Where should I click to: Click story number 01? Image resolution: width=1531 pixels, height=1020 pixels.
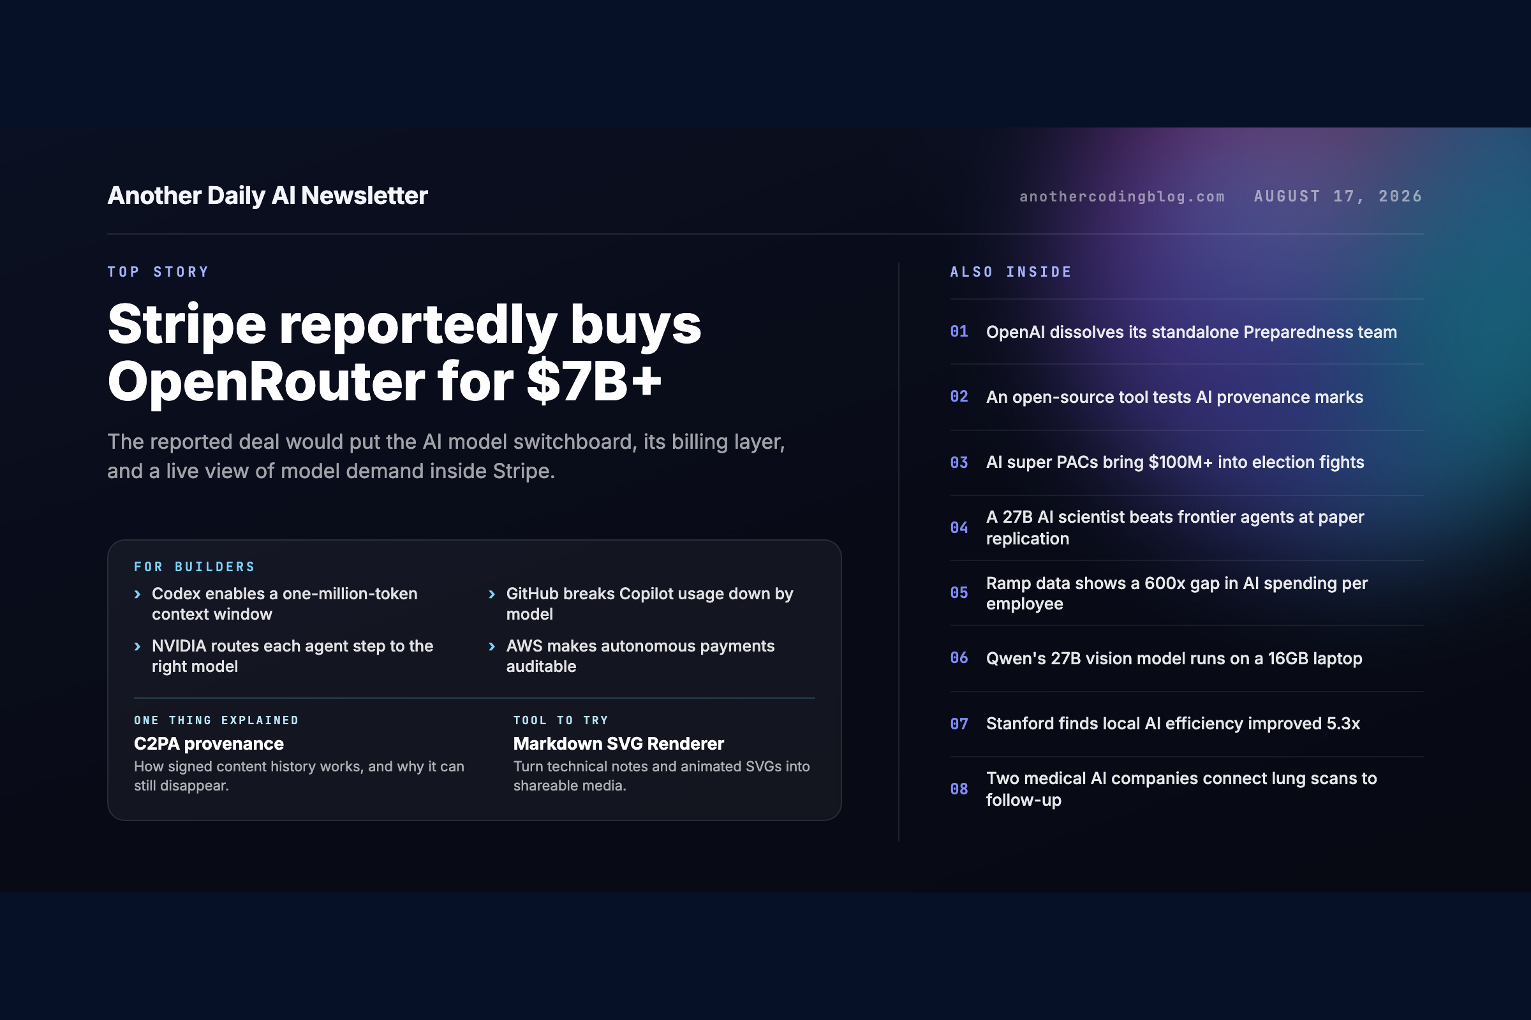click(959, 331)
